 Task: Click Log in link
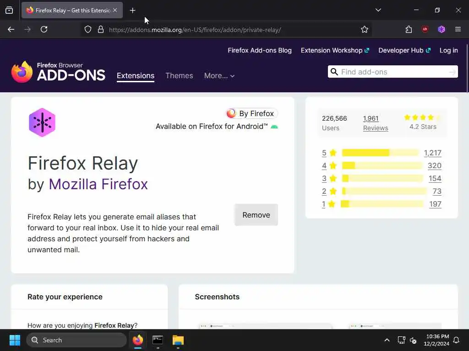click(449, 50)
